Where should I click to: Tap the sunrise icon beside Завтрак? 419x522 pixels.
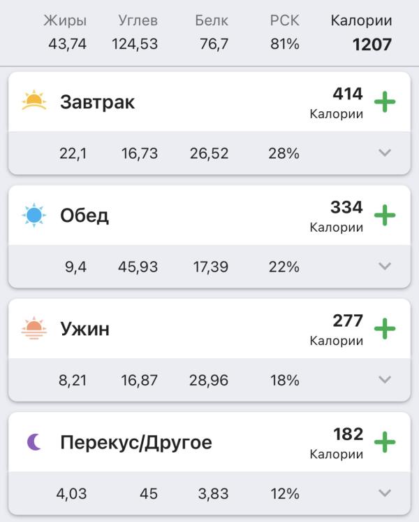[34, 102]
